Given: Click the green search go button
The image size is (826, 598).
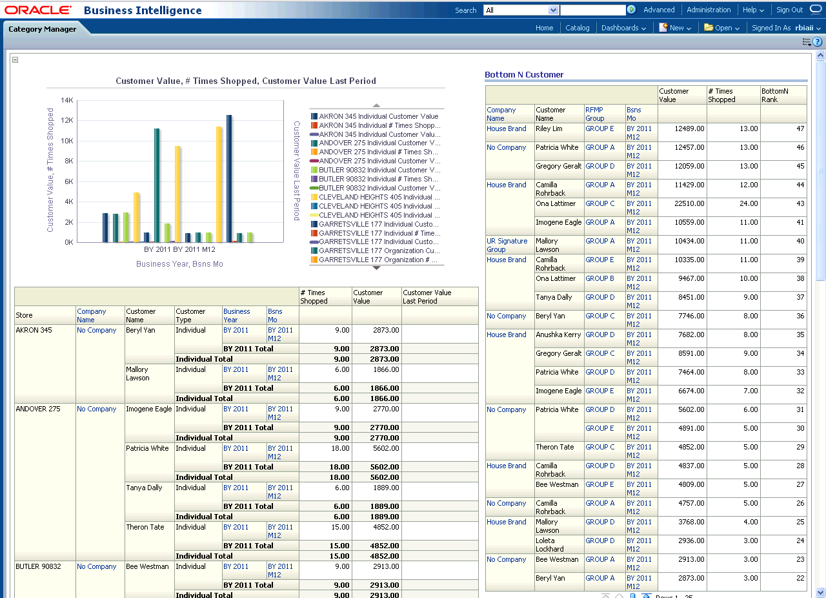Looking at the screenshot, I should pyautogui.click(x=631, y=10).
